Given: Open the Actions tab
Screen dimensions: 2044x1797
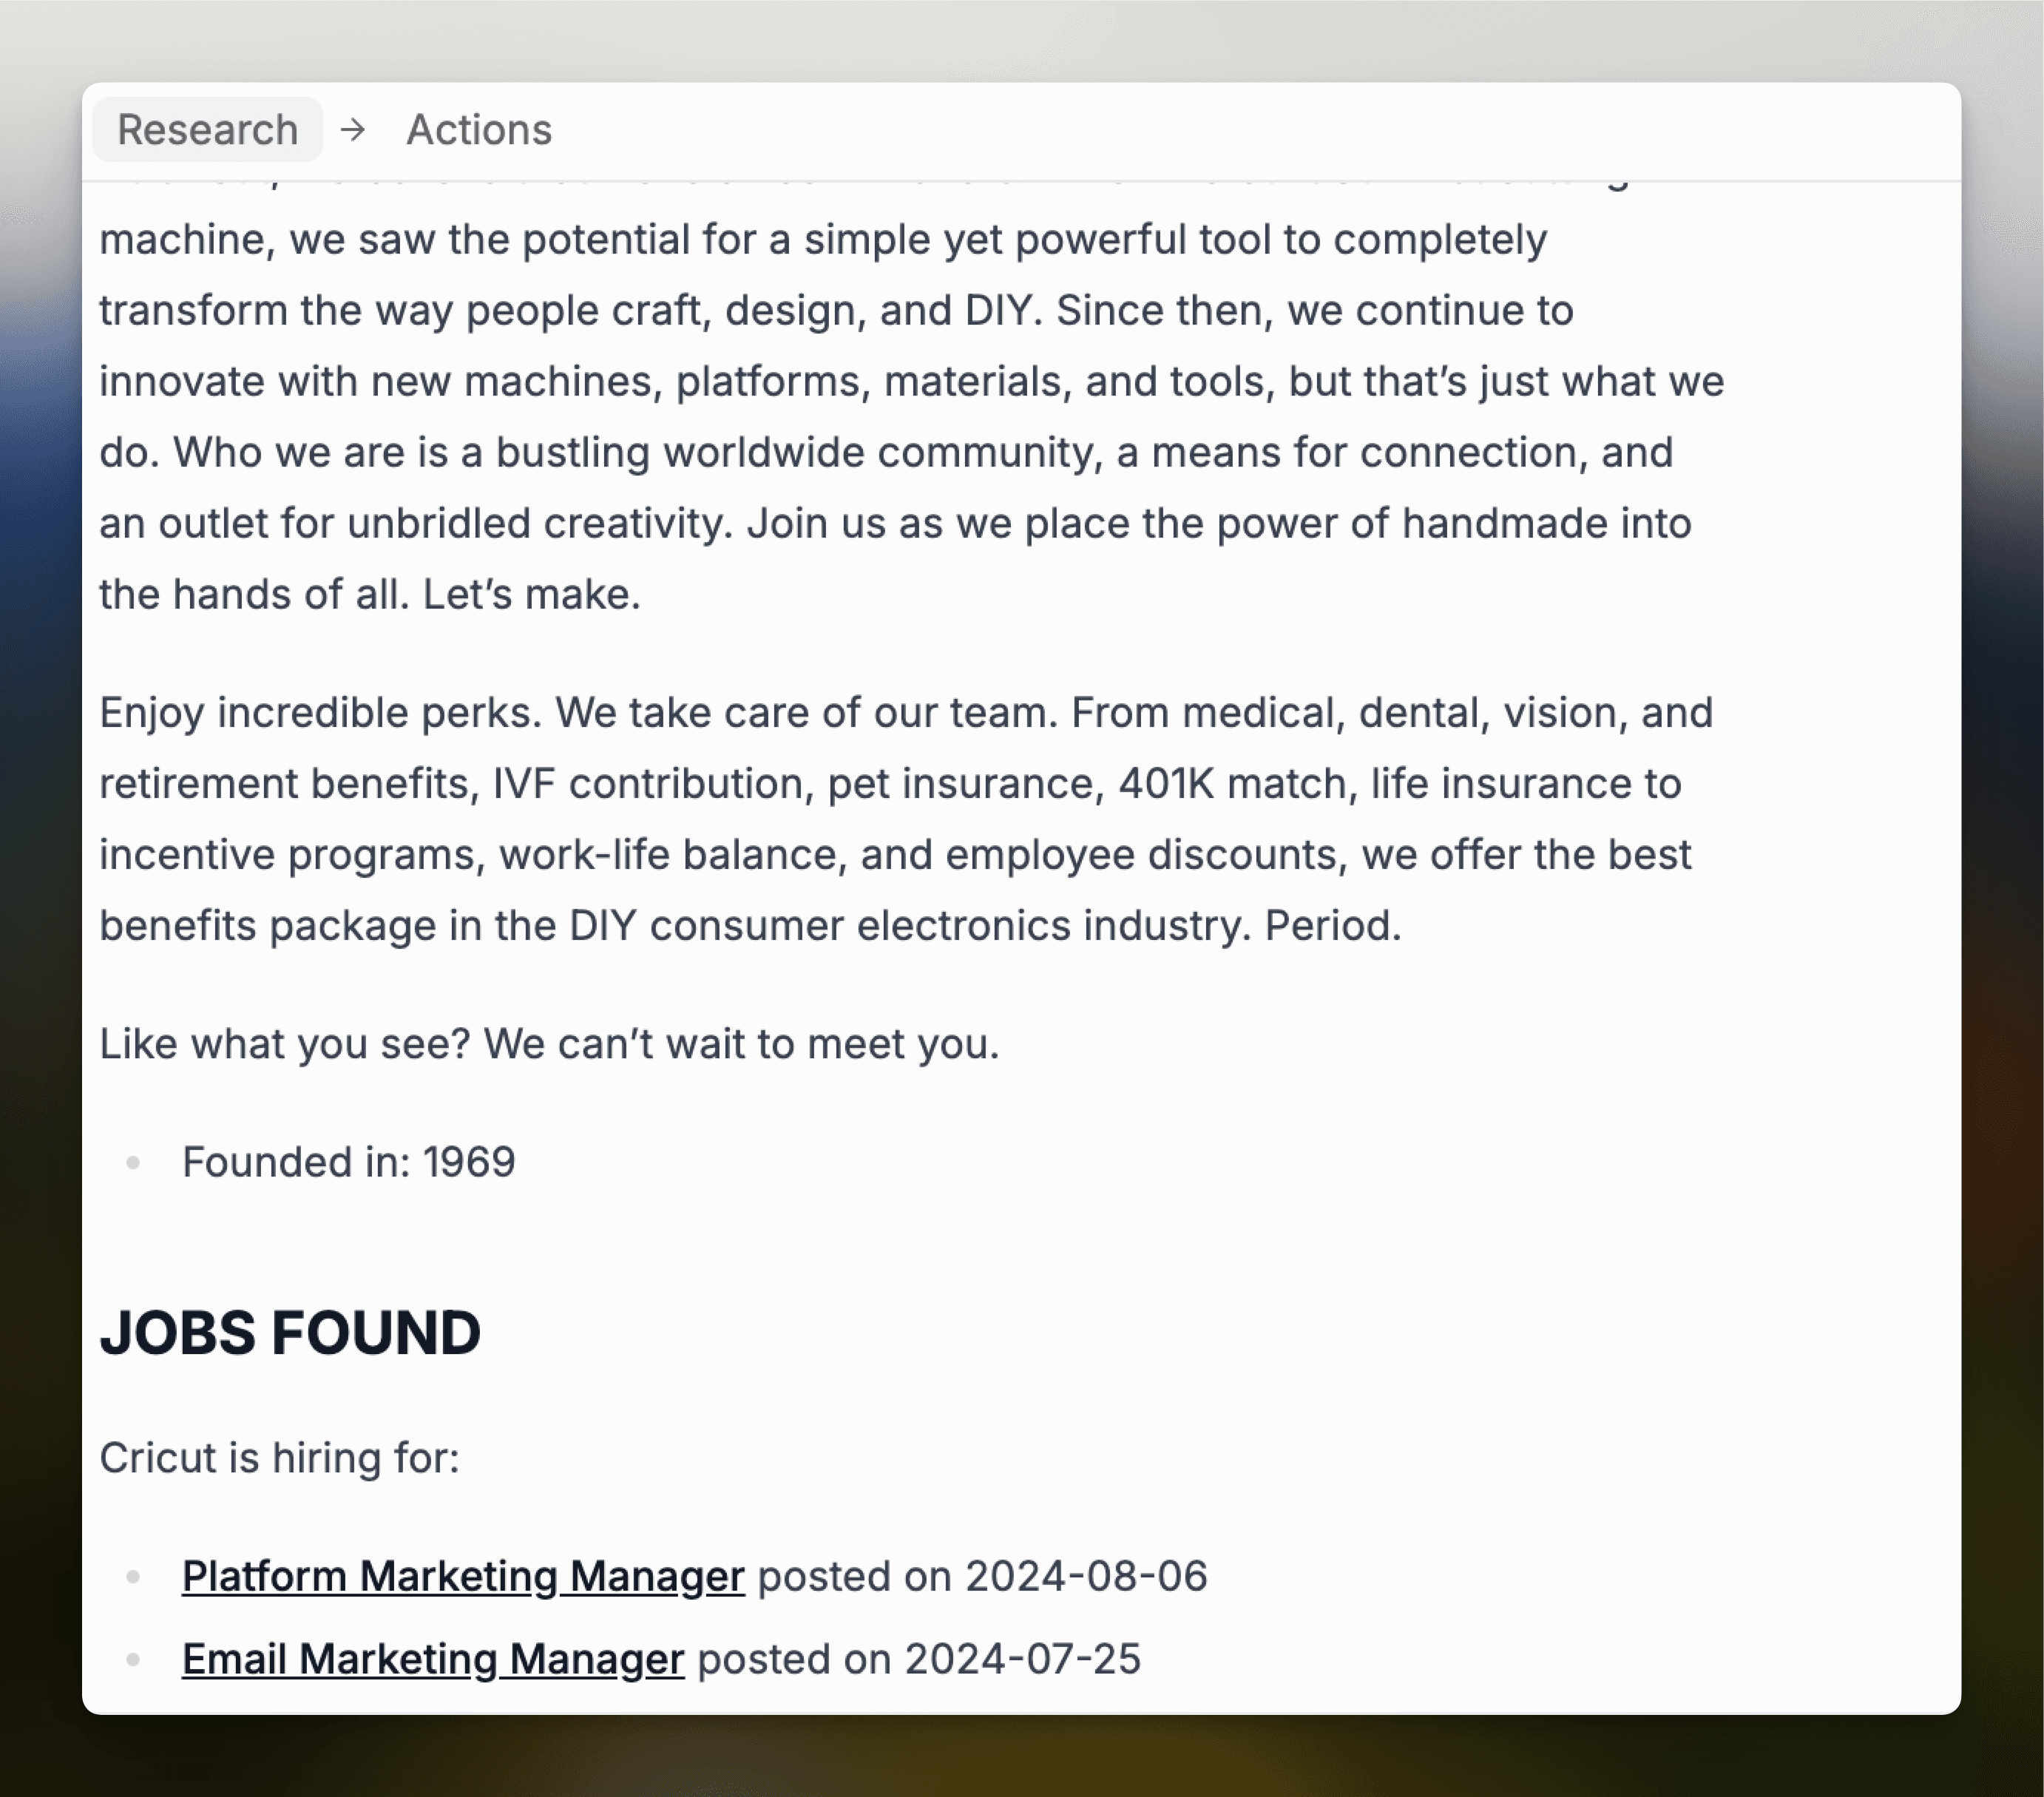Looking at the screenshot, I should [478, 130].
